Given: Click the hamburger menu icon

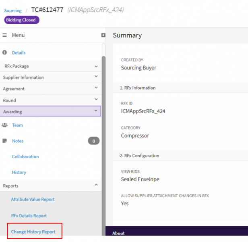Looking at the screenshot, I should click(x=5, y=35).
